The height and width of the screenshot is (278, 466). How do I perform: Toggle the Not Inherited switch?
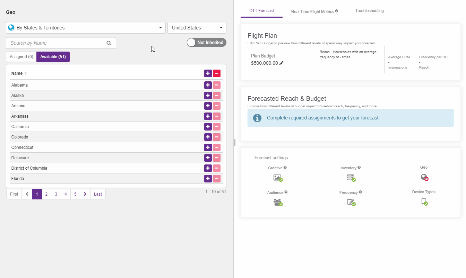pos(206,42)
